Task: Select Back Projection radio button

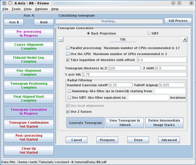Action: click(x=88, y=33)
